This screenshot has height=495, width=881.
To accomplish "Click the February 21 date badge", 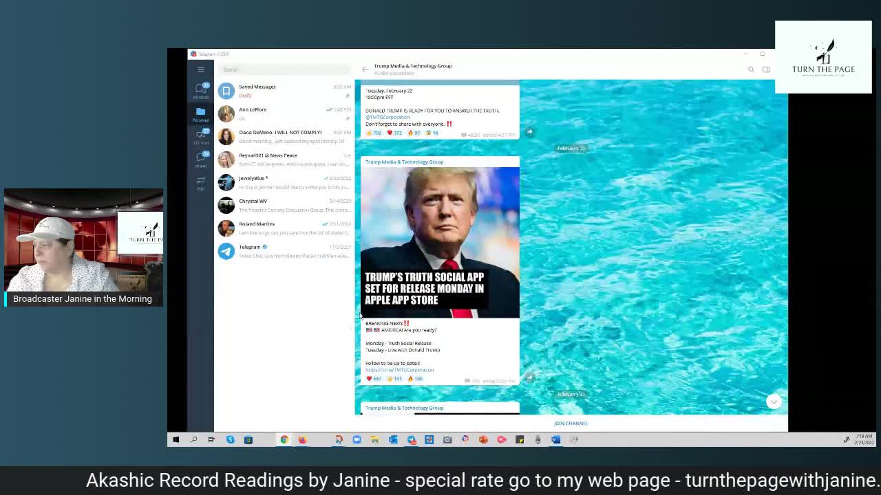I will (x=571, y=395).
